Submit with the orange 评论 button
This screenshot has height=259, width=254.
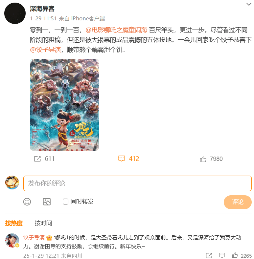click(238, 202)
